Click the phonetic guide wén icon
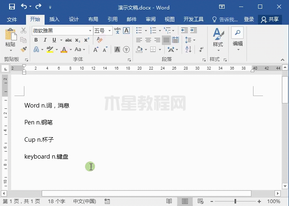Image resolution: width=289 pixels, height=206 pixels. click(x=117, y=30)
